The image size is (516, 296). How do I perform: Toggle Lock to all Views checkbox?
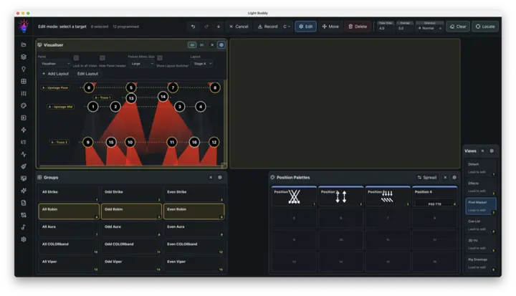(77, 58)
